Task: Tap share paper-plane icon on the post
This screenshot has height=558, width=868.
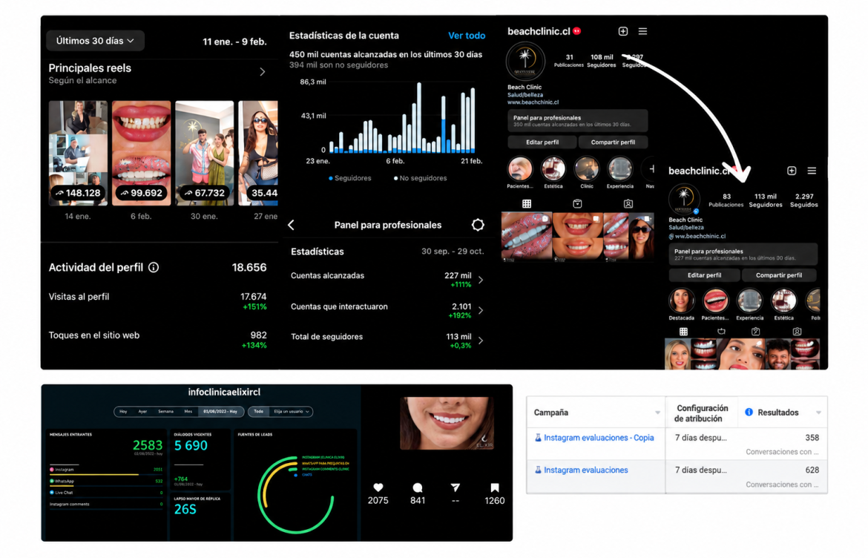Action: pyautogui.click(x=455, y=488)
